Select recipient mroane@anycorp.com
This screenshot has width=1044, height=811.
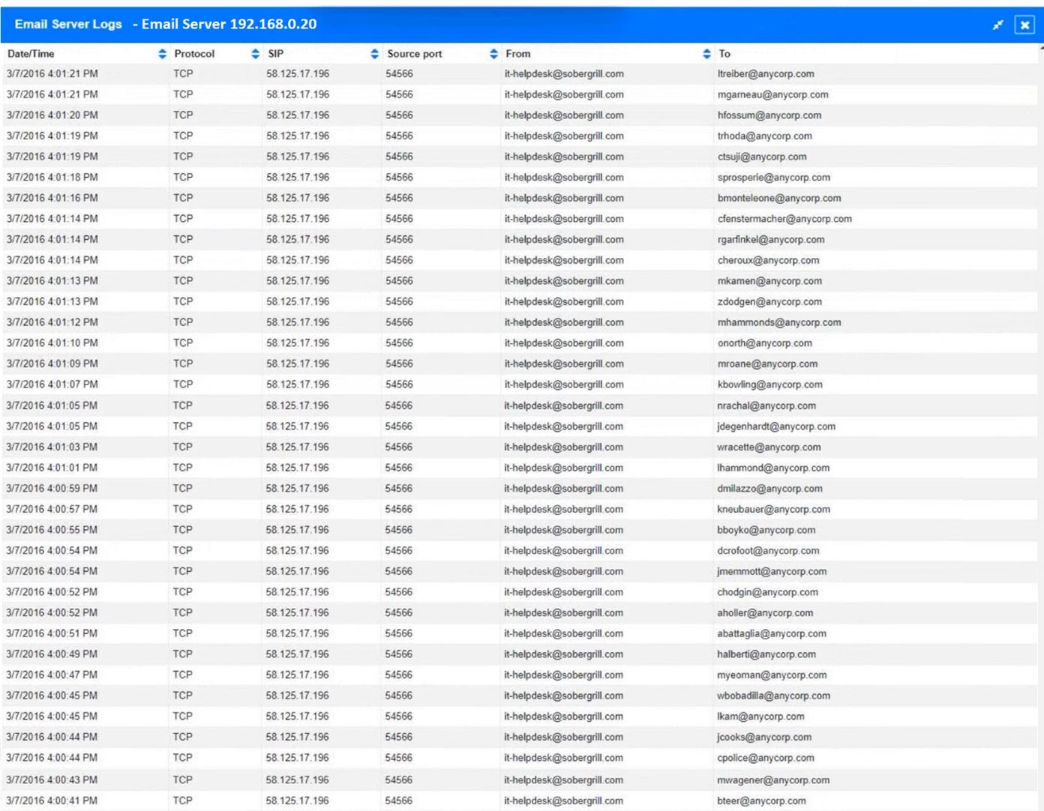pyautogui.click(x=768, y=364)
